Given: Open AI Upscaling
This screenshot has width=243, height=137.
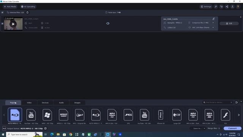Looking at the screenshot, I should coord(28,7).
